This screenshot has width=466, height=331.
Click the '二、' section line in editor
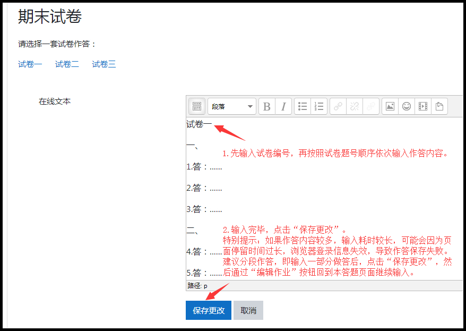pos(192,231)
